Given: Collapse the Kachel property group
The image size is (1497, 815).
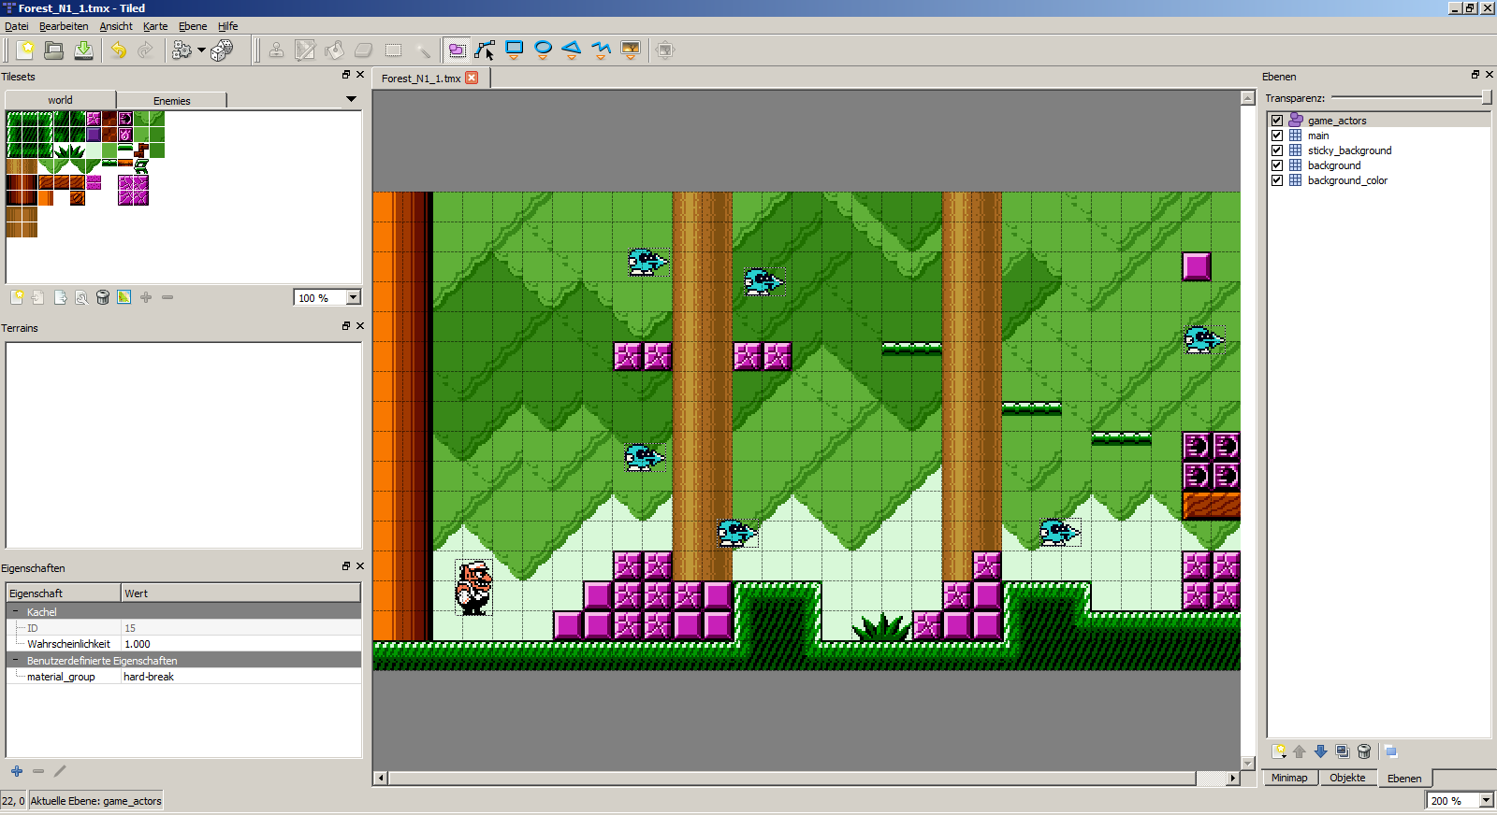Looking at the screenshot, I should tap(15, 611).
